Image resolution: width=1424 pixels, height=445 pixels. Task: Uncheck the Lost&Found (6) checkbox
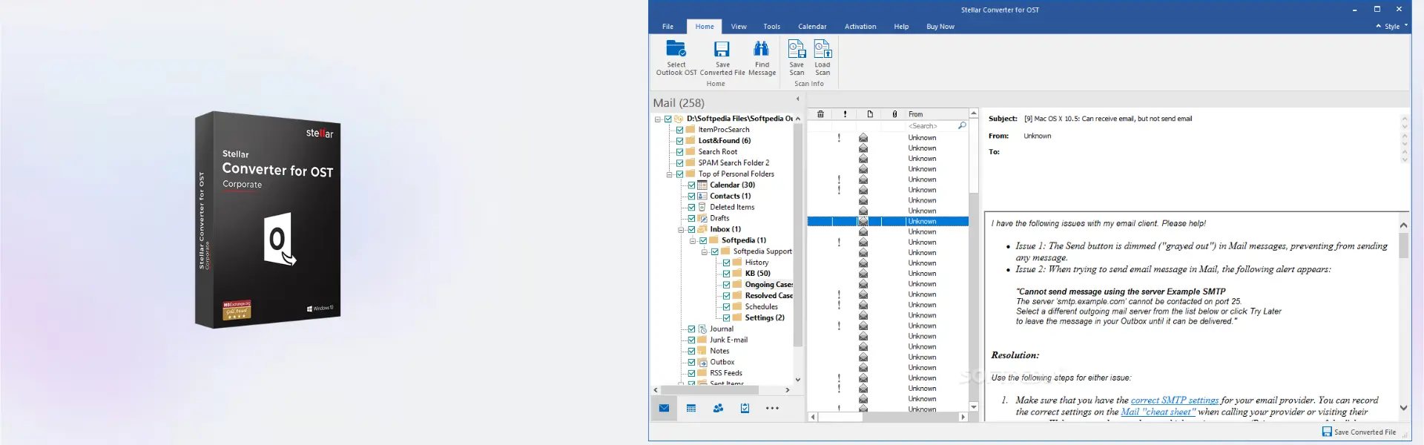pos(679,141)
